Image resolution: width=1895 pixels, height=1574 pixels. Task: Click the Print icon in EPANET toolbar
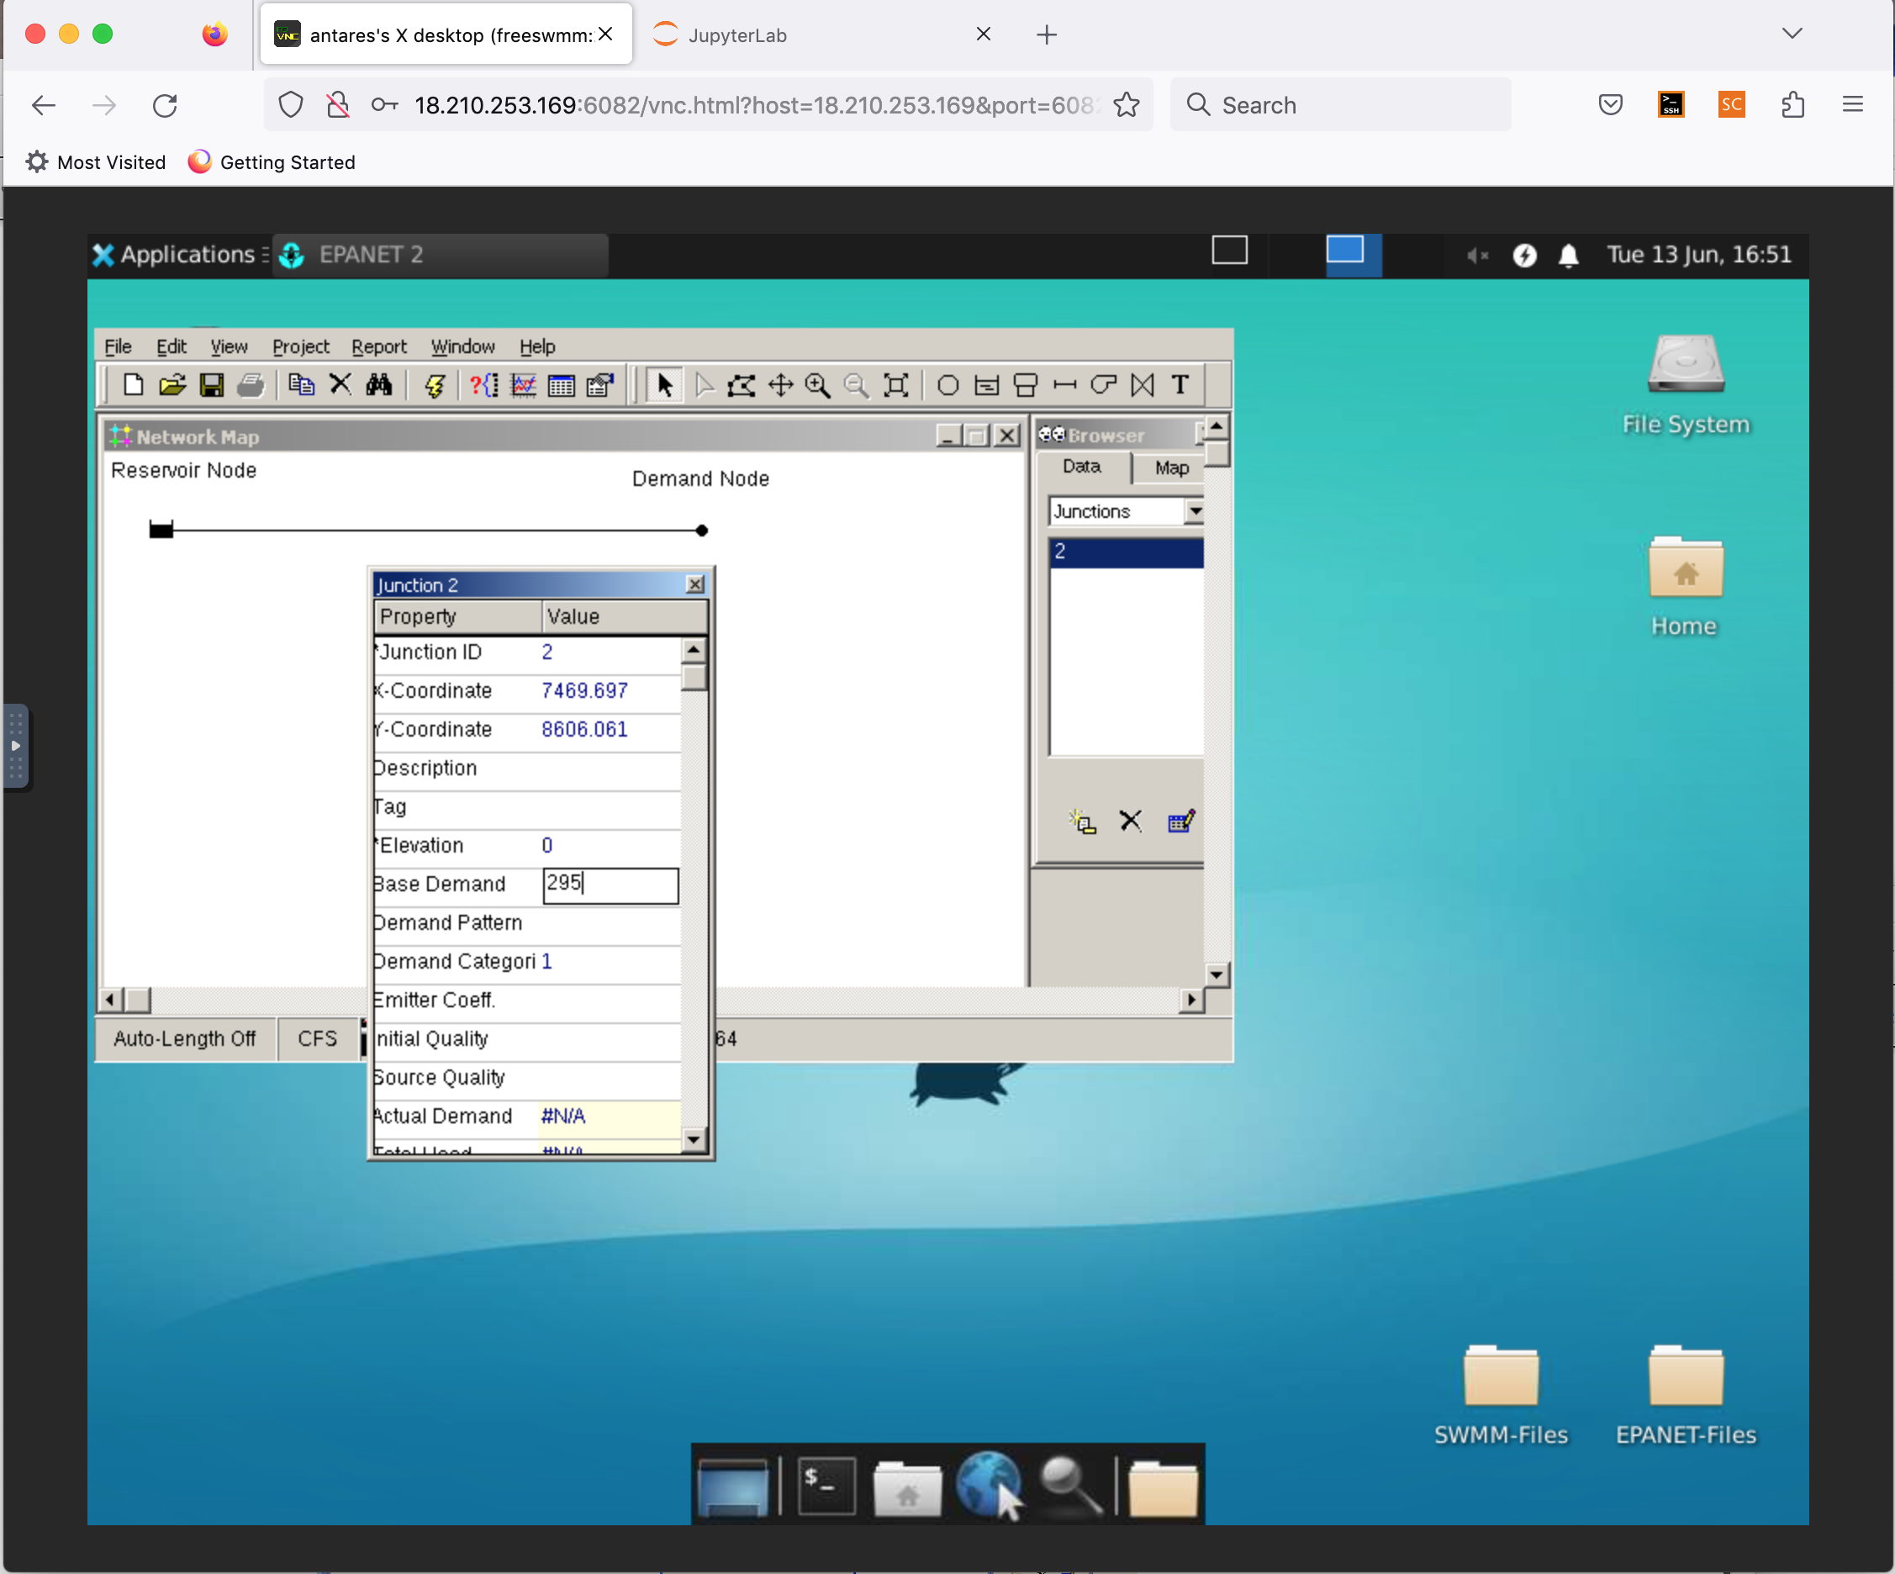[x=251, y=385]
